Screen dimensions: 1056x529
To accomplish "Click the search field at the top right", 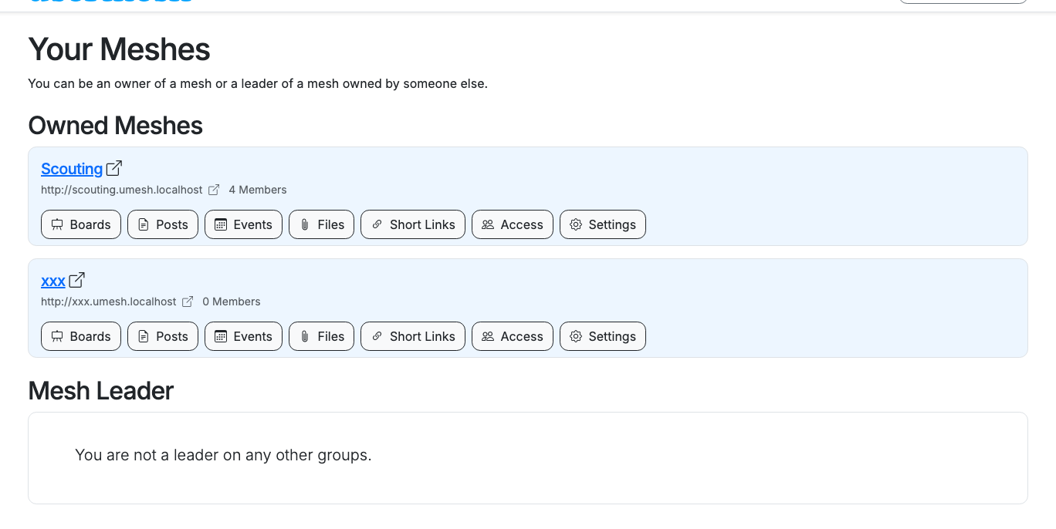I will pyautogui.click(x=963, y=2).
